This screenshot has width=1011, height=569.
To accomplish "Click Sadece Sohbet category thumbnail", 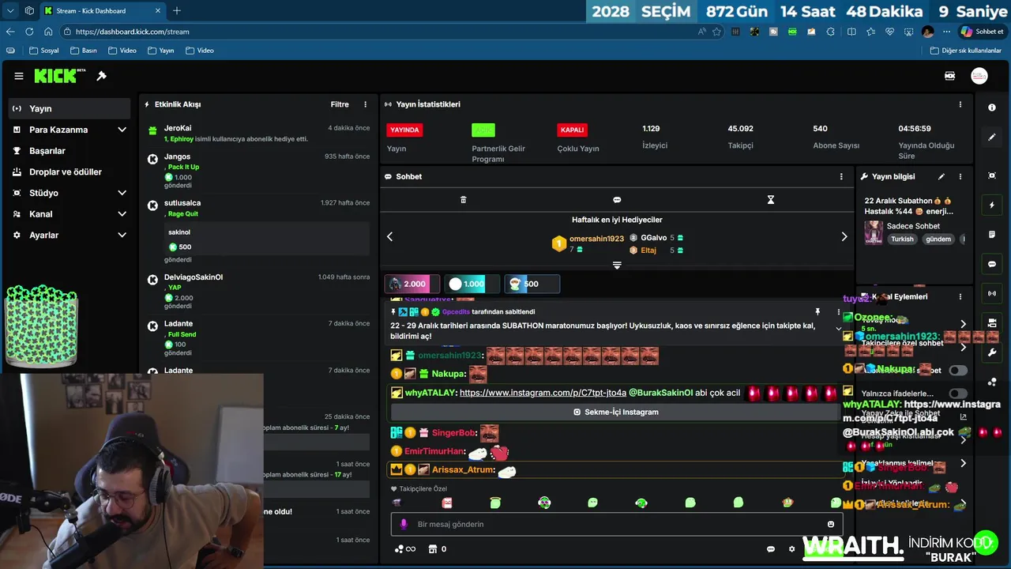I will pyautogui.click(x=874, y=232).
